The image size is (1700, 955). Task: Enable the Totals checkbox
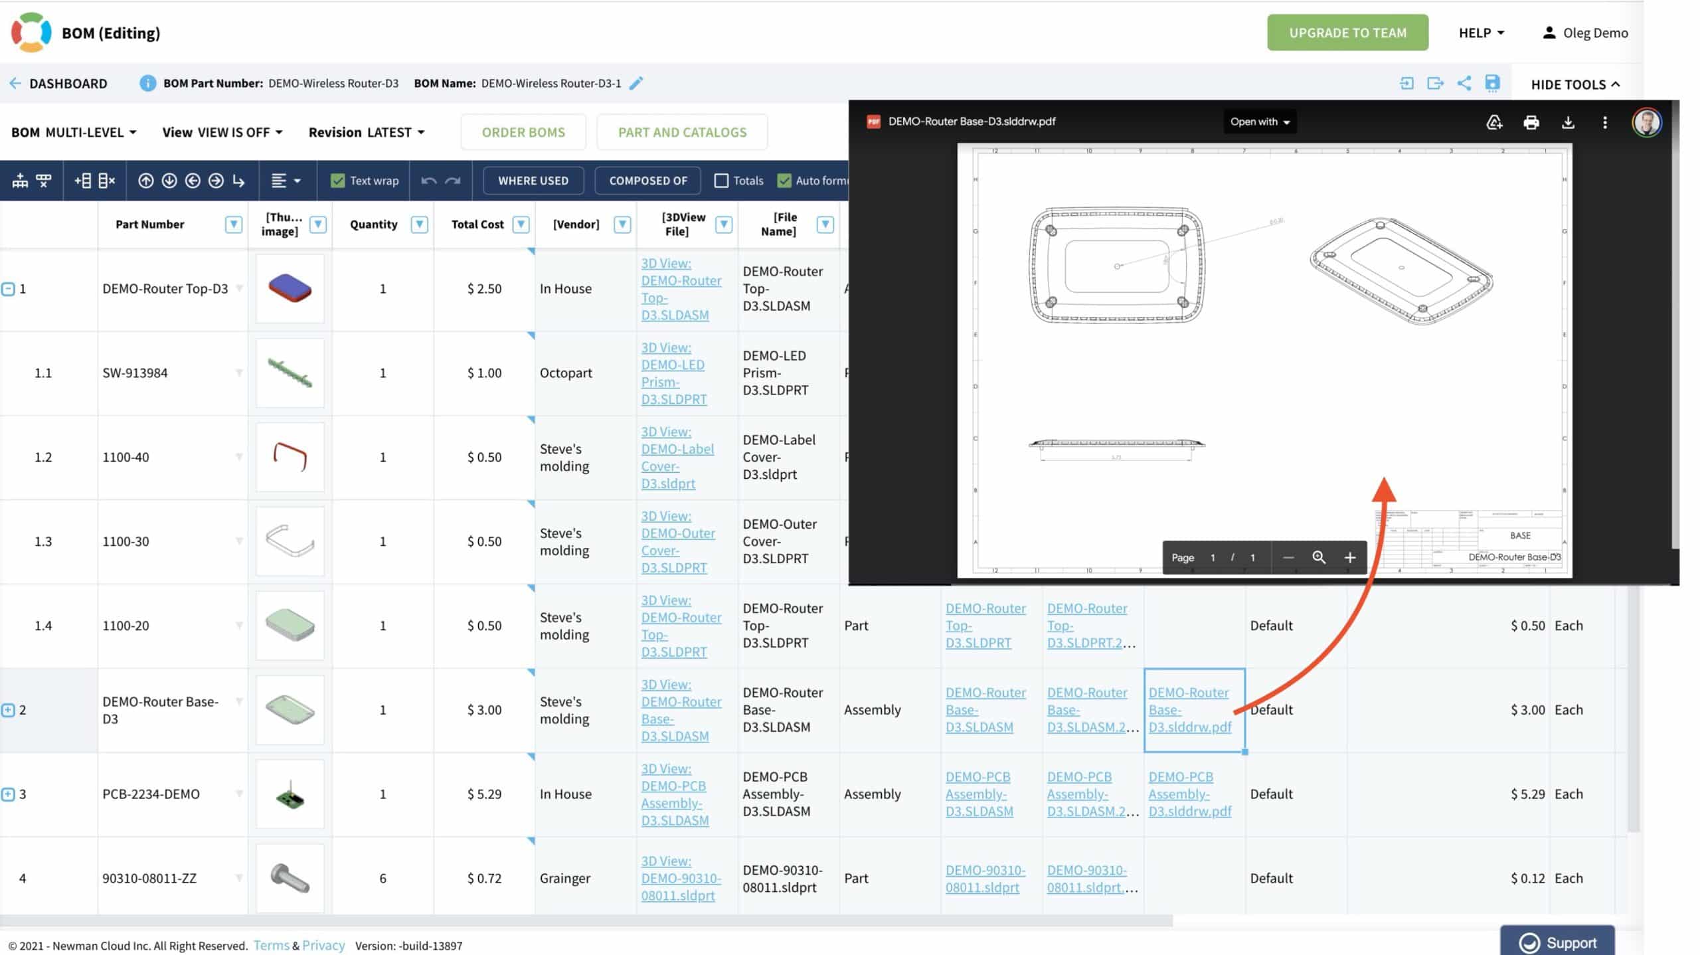pos(721,180)
